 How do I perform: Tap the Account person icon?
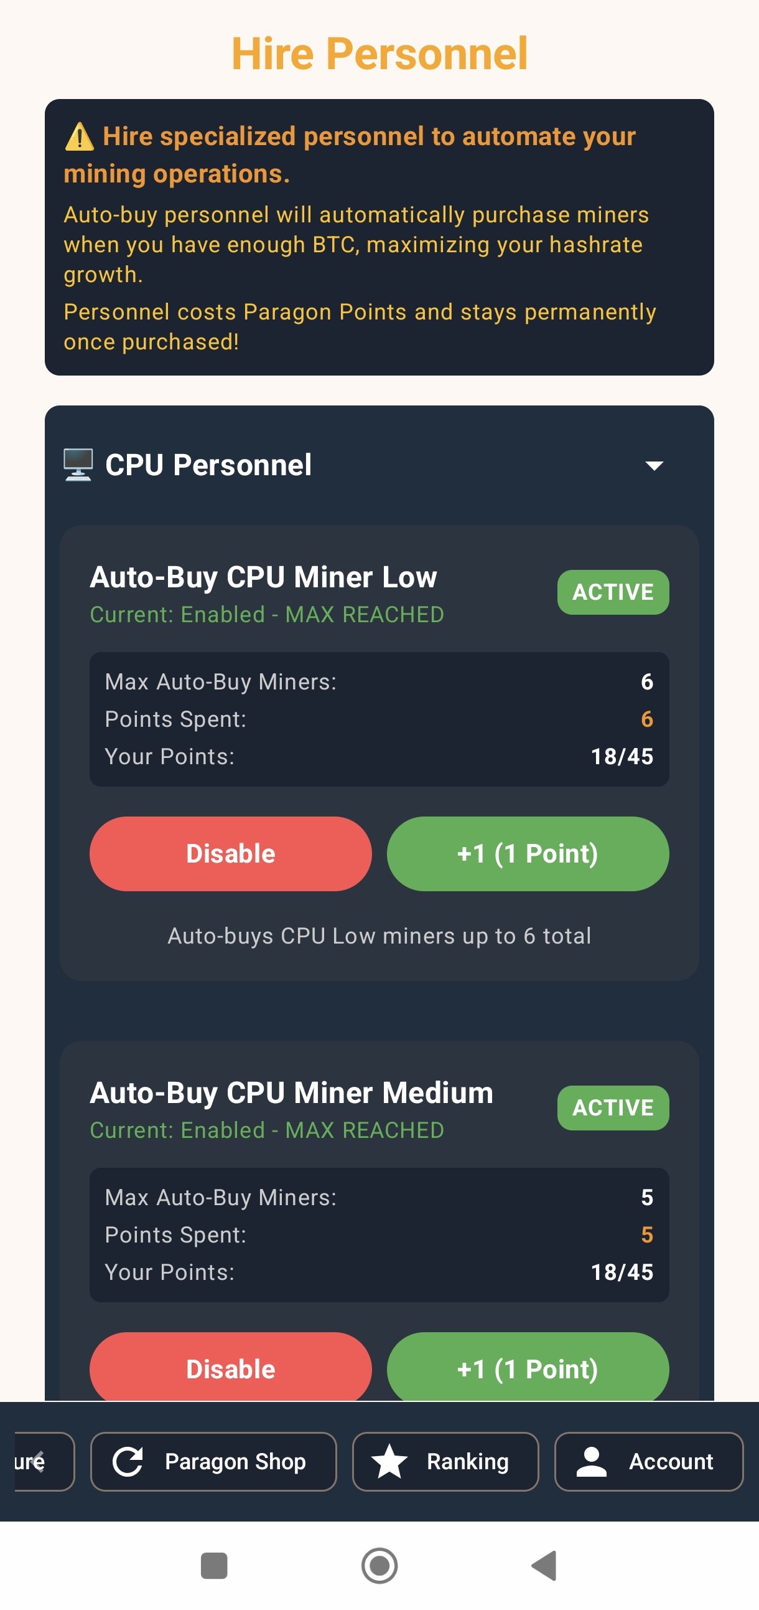pos(591,1461)
